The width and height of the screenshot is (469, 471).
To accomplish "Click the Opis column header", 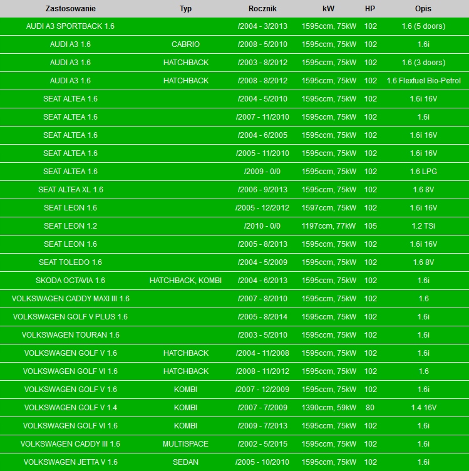I will point(423,9).
